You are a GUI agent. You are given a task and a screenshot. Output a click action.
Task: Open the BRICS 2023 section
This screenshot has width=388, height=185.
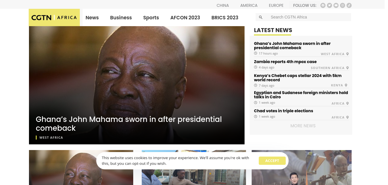225,18
